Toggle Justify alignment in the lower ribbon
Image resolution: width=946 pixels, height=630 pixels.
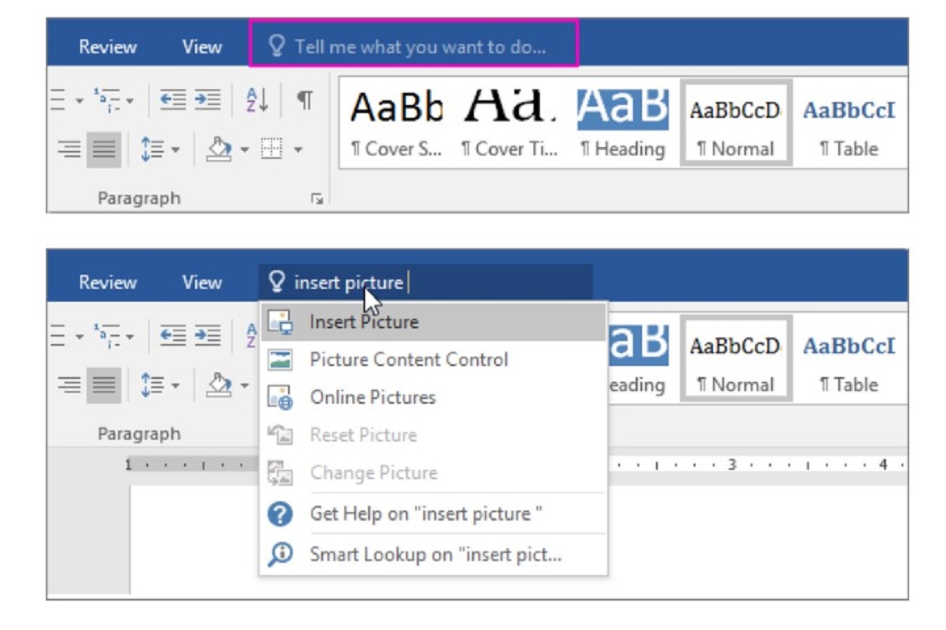point(103,384)
